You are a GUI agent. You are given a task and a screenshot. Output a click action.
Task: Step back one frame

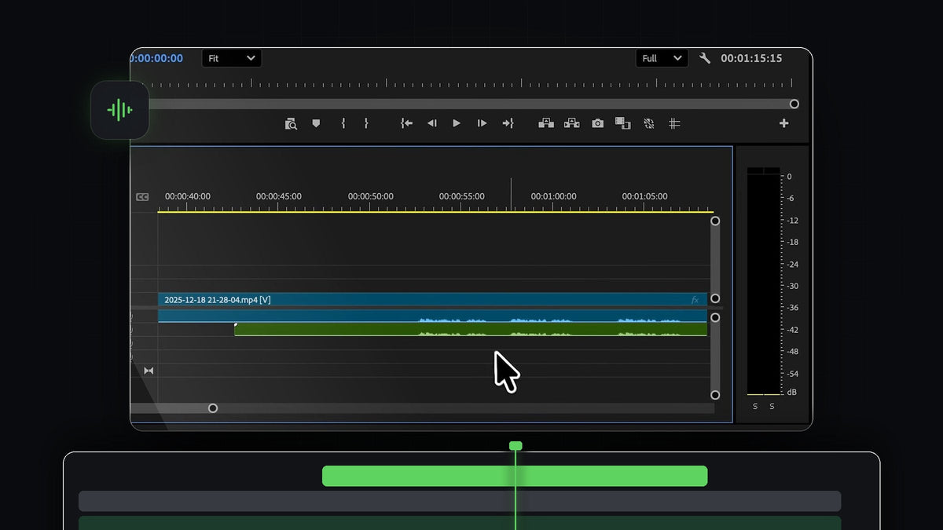431,123
